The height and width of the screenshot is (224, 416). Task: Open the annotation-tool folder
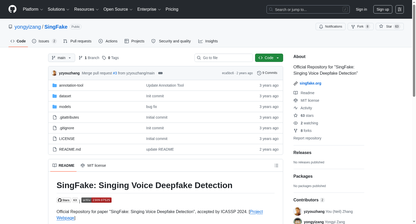[x=71, y=85]
